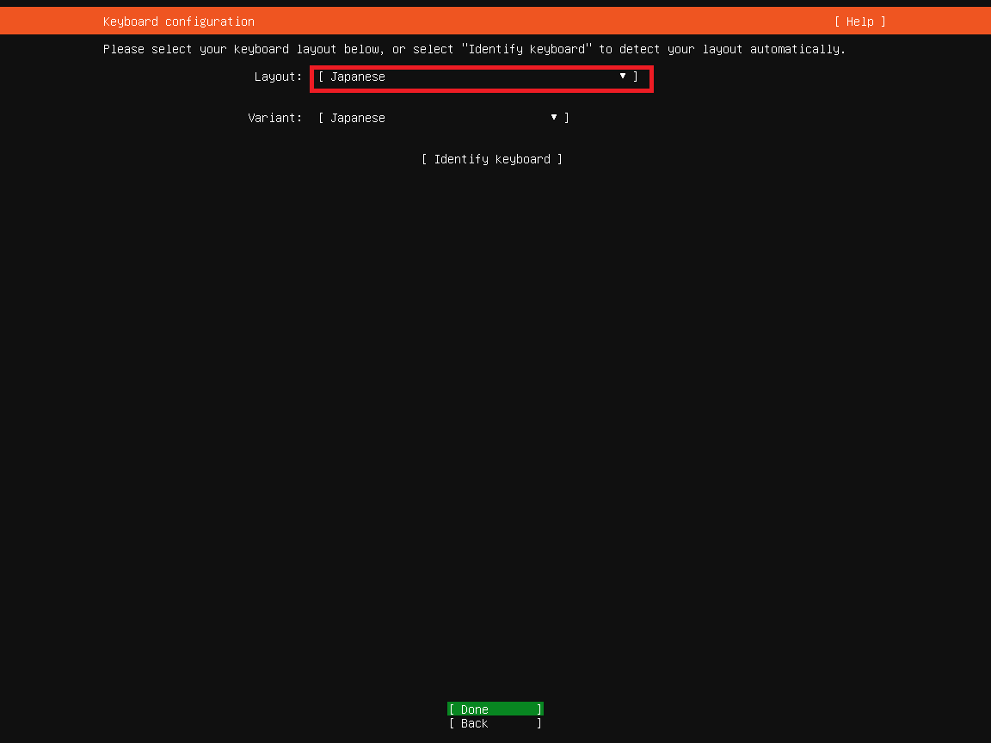Screen dimensions: 991x743
Task: Open Help in the orange header
Action: coord(859,21)
